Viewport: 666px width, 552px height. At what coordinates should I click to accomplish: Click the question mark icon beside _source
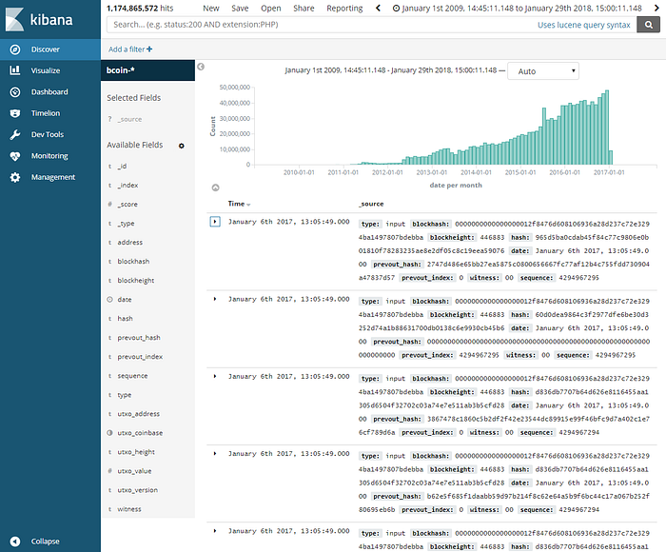(109, 119)
